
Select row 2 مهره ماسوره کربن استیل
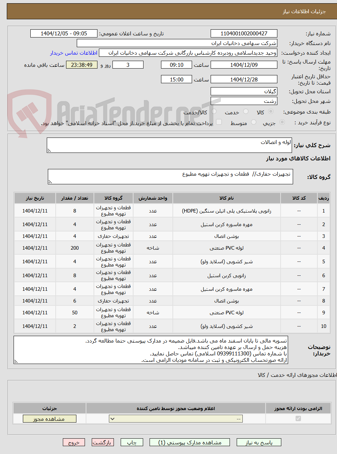coord(172,224)
